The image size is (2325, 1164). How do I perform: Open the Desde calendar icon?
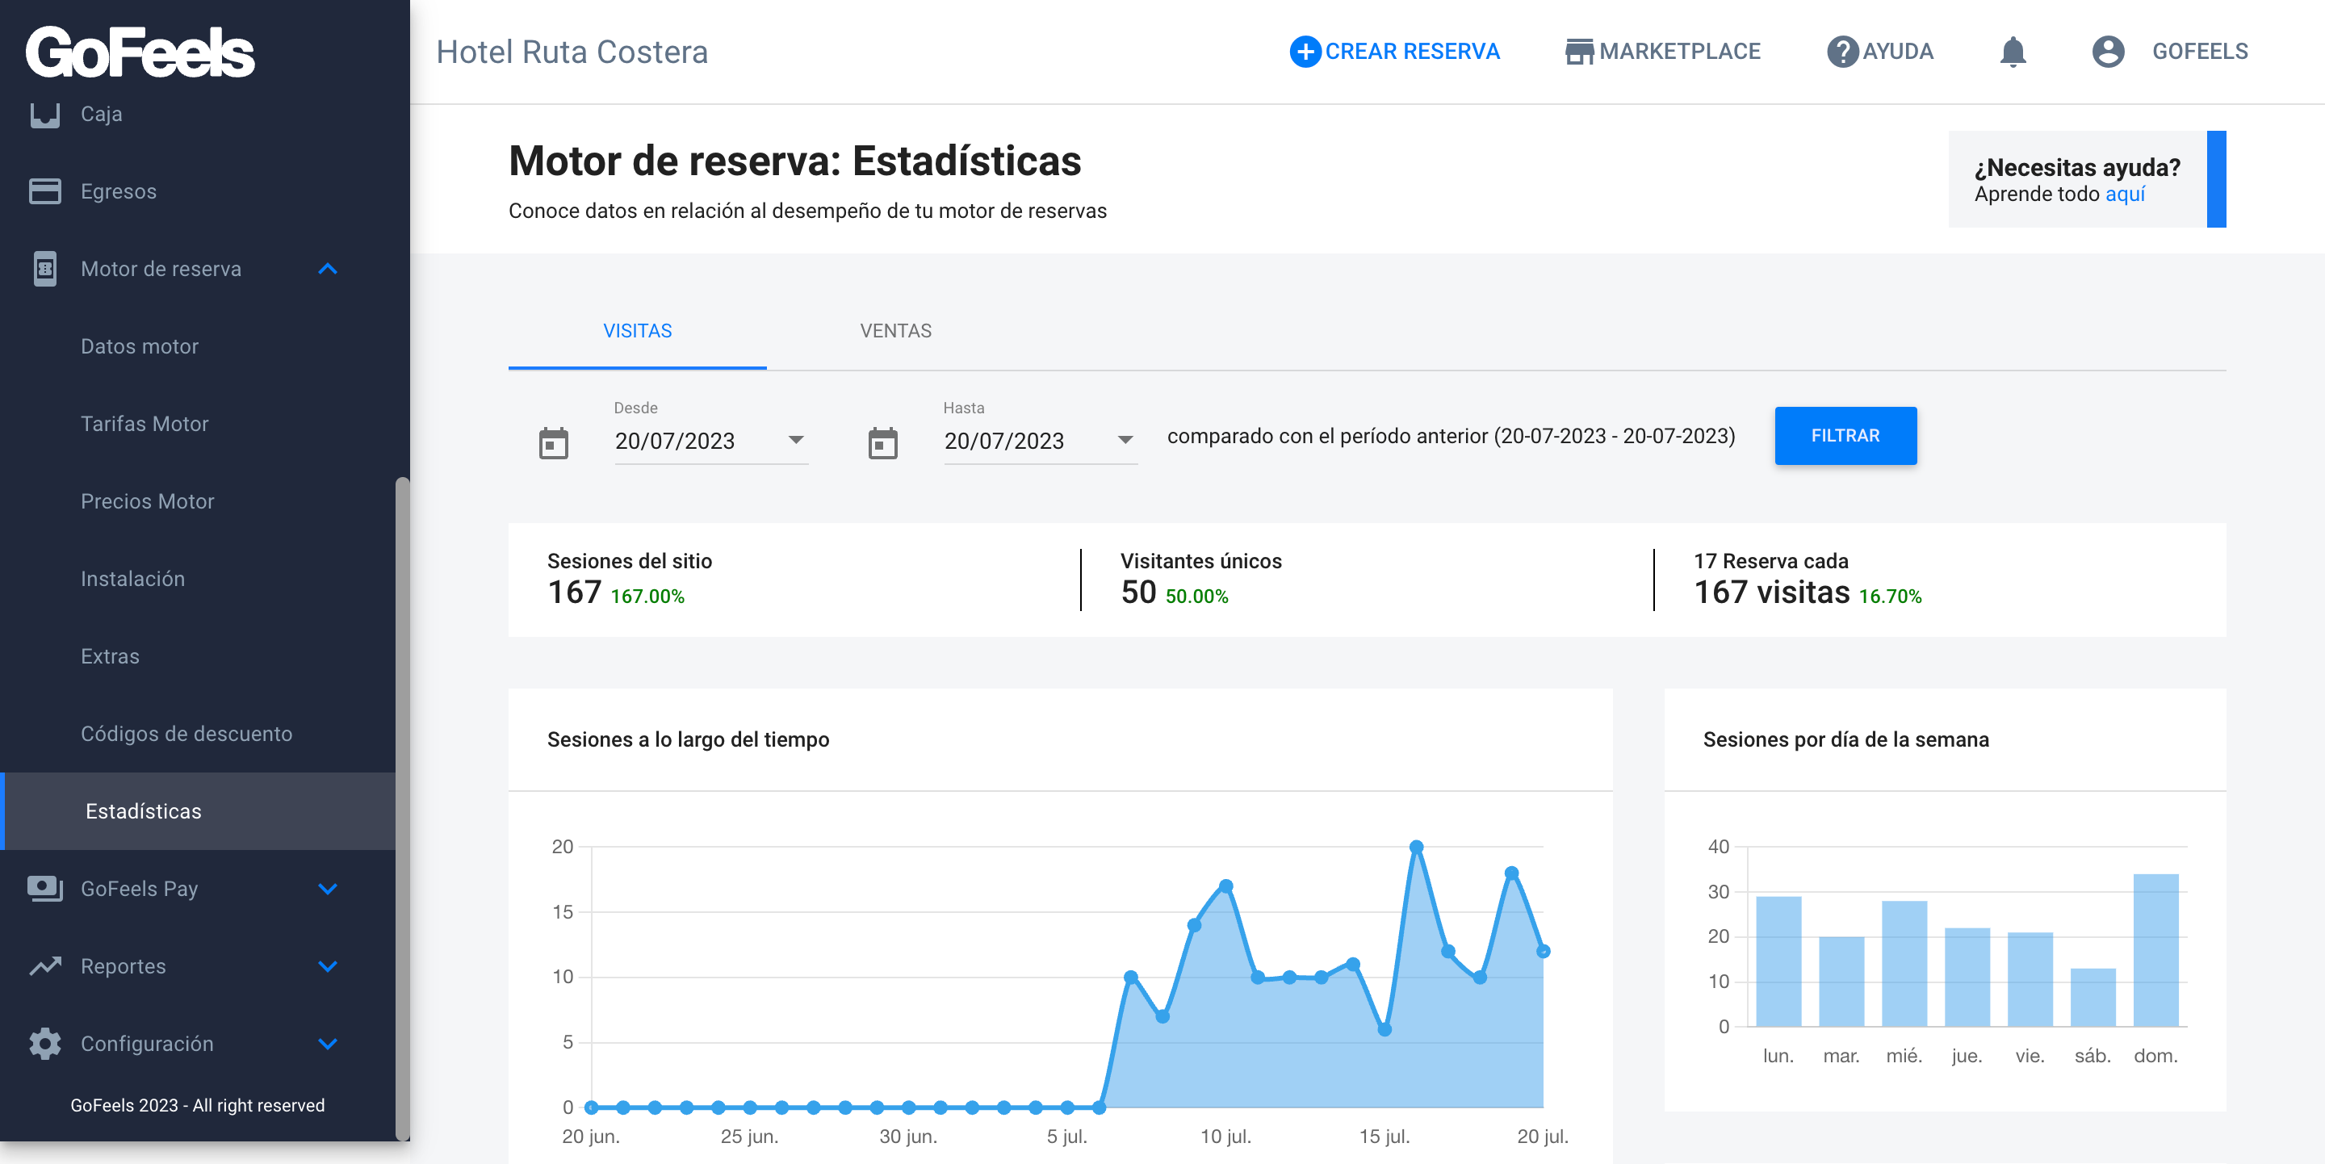point(553,443)
